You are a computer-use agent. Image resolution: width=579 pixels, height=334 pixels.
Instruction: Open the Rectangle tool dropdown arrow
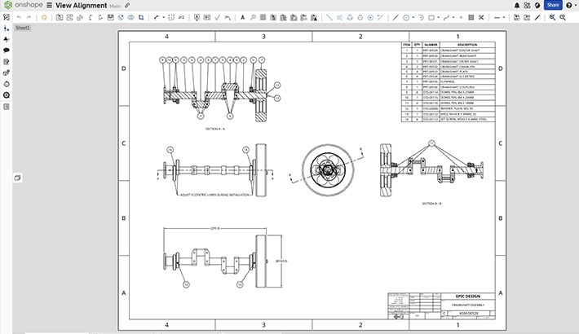pos(438,17)
